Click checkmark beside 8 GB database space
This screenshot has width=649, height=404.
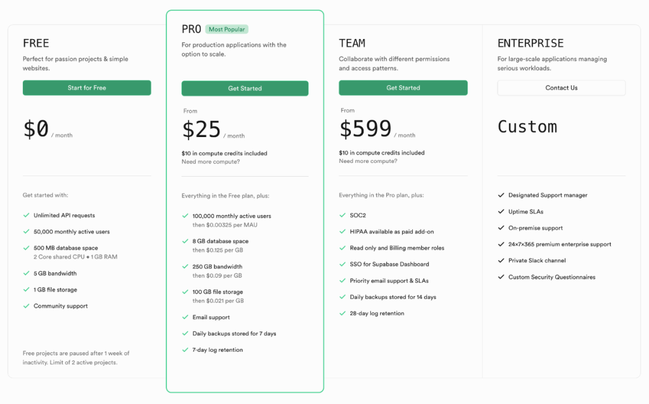tap(185, 241)
